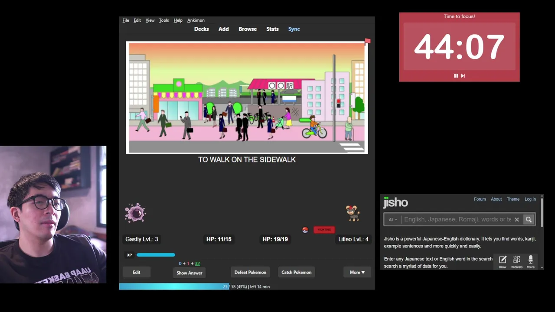Open the Browse card browser
555x312 pixels.
[248, 29]
